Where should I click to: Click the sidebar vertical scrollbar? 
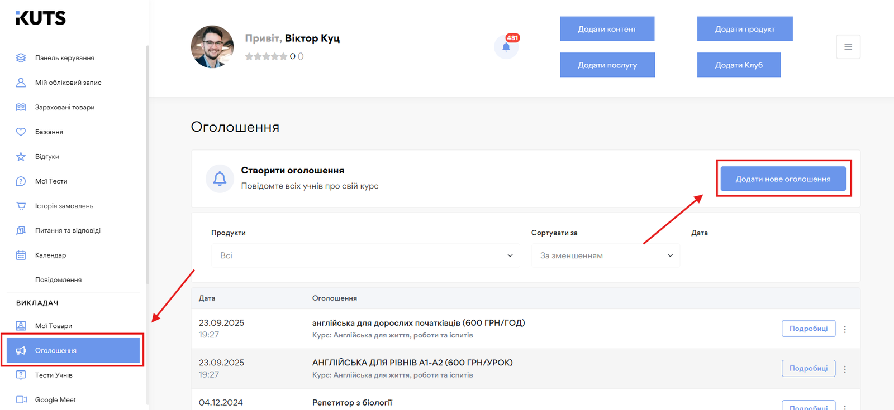coord(148,165)
